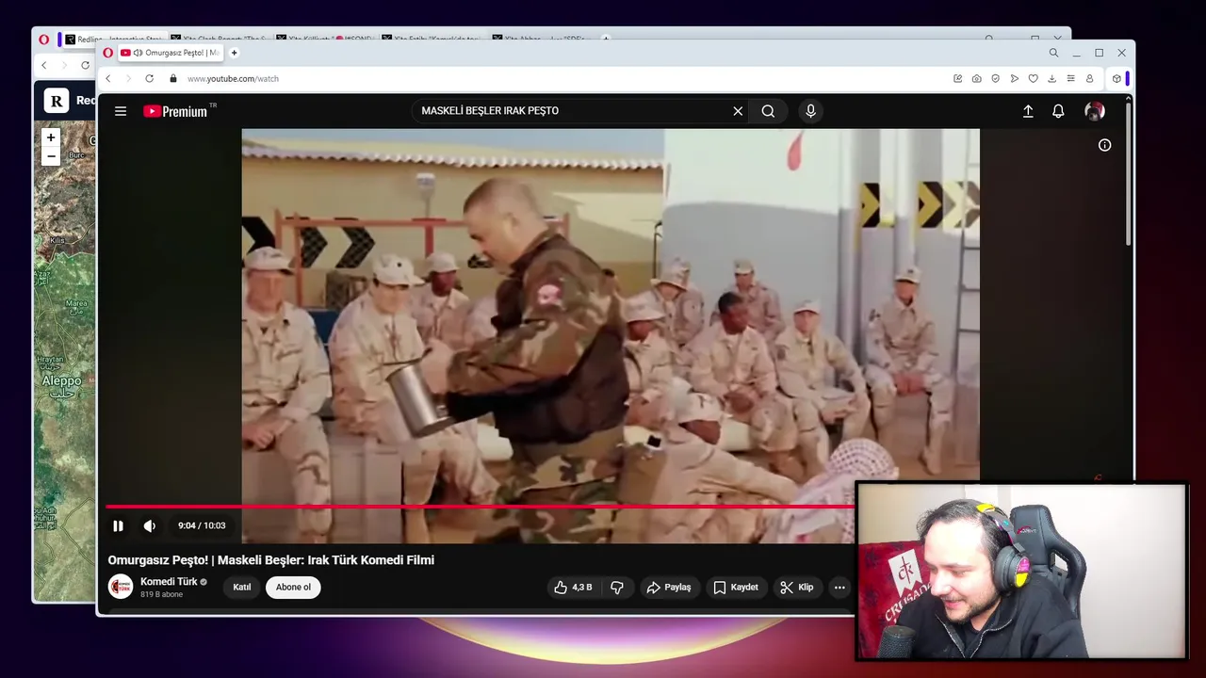Zoom in on the Redline map
The height and width of the screenshot is (678, 1206).
click(51, 137)
